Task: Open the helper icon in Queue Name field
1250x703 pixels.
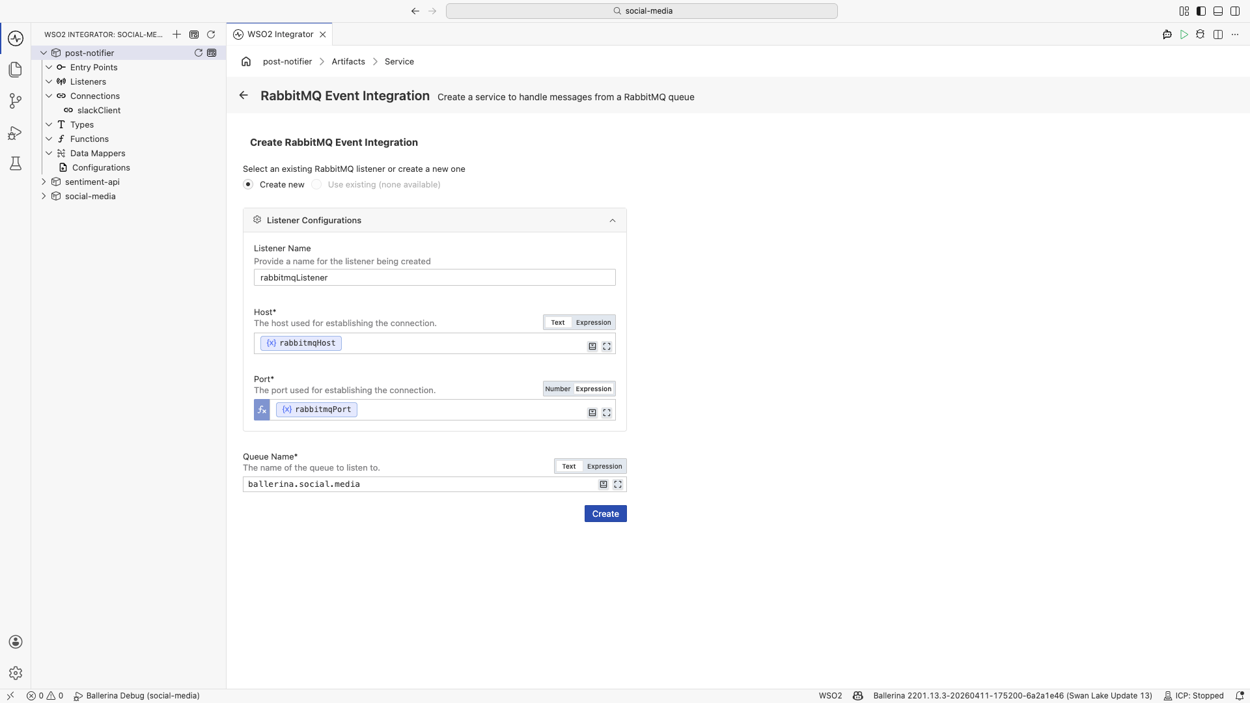Action: (x=604, y=484)
